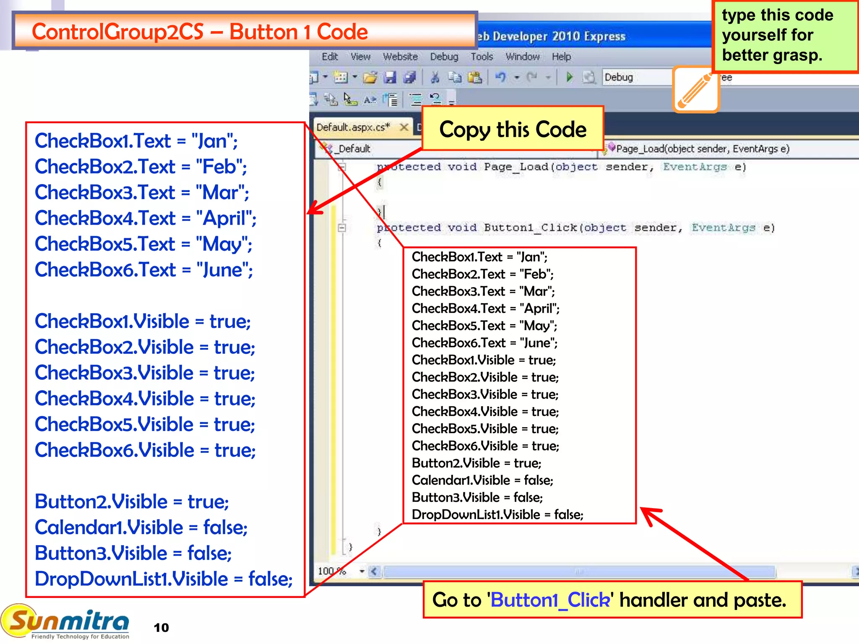Switch to the Default.aspx.cs tab
The width and height of the screenshot is (859, 644).
click(x=353, y=127)
